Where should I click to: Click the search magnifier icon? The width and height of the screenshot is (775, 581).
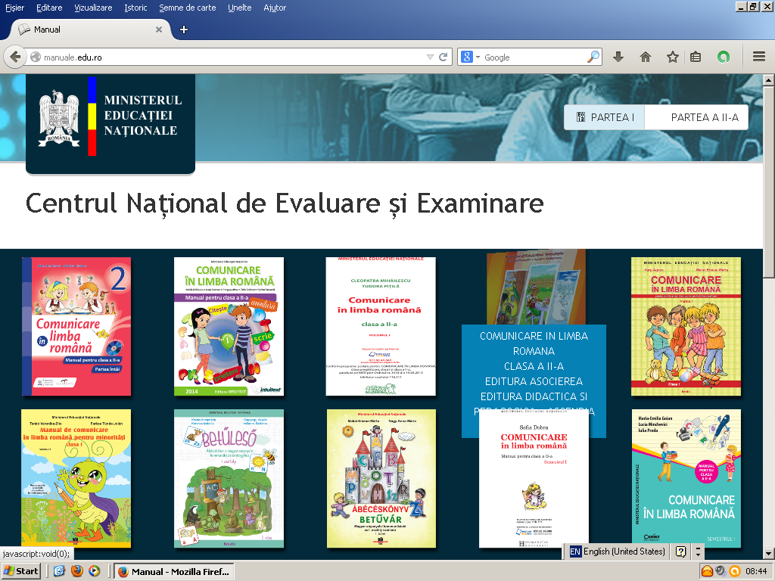point(593,57)
